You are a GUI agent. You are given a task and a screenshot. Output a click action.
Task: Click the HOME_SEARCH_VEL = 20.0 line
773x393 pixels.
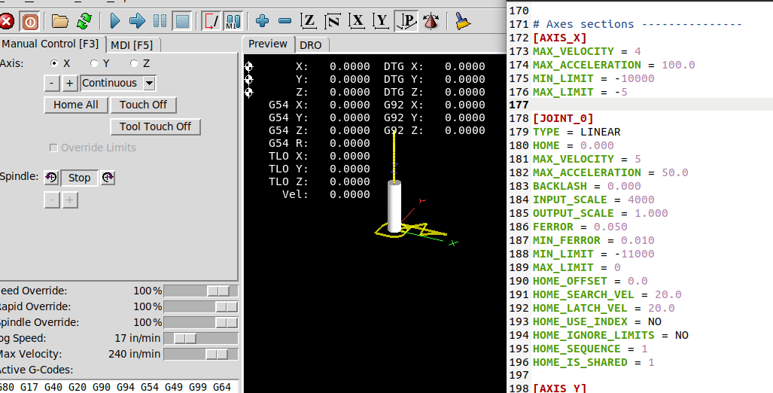(x=607, y=294)
